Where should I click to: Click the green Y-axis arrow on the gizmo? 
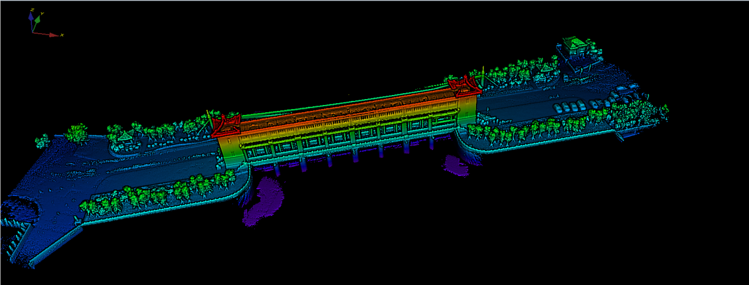coord(37,20)
